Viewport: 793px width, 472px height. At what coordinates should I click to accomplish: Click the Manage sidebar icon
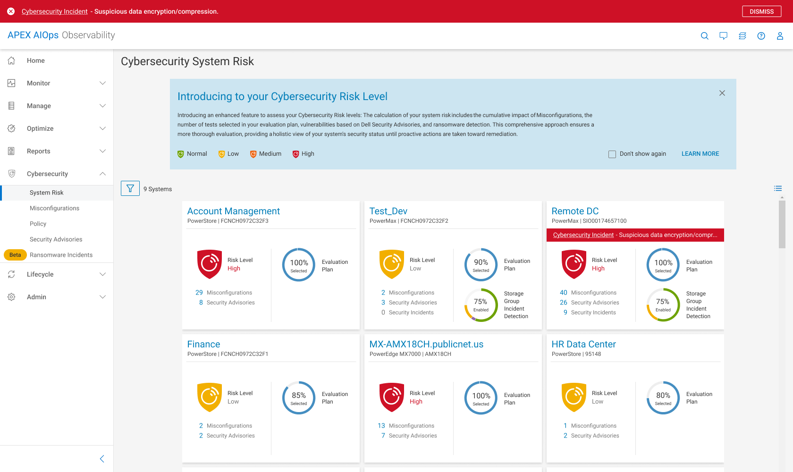[x=12, y=106]
